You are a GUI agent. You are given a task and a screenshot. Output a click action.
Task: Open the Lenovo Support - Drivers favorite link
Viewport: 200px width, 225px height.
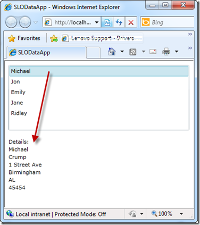(x=102, y=38)
